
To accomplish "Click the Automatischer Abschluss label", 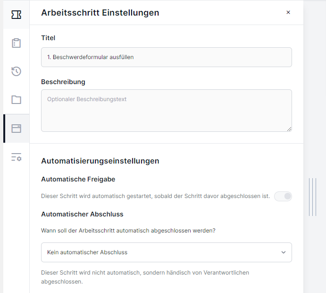I will click(83, 214).
